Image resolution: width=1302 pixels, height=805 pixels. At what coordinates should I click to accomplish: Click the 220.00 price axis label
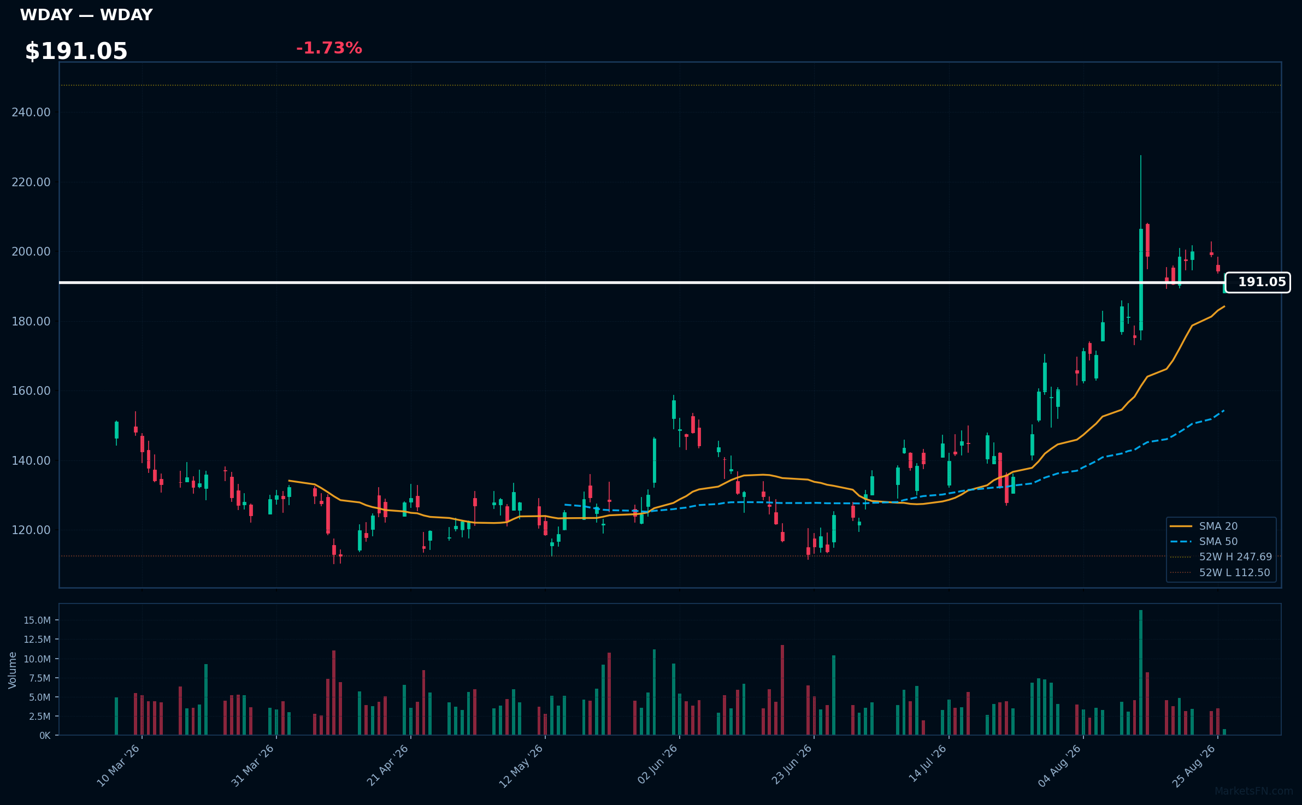coord(31,182)
